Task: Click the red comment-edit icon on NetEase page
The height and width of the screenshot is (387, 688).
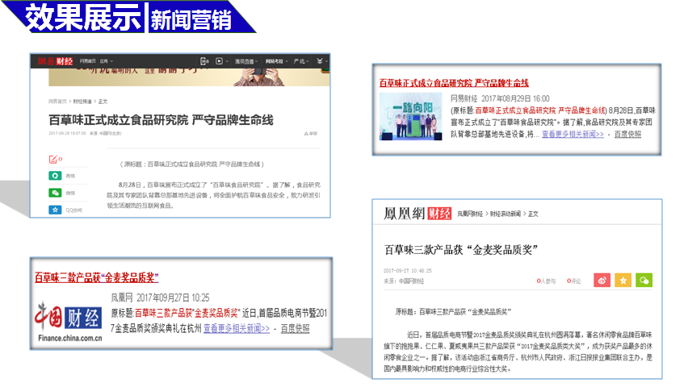Action: coord(55,159)
